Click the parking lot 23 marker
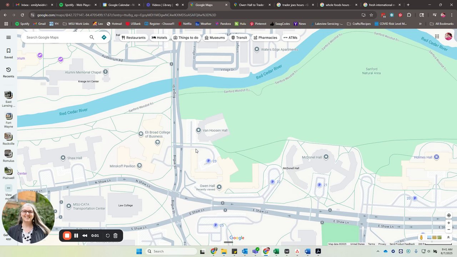 (x=209, y=161)
